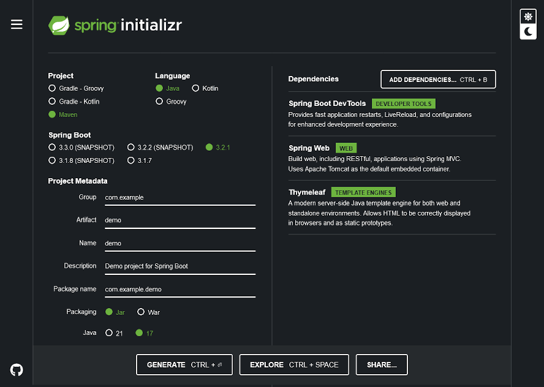Select Java version 21
Screen dimensions: 544x387
pyautogui.click(x=114, y=333)
